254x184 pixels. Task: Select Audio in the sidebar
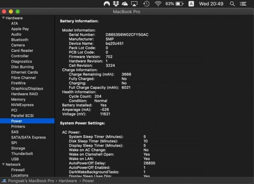[16, 34]
